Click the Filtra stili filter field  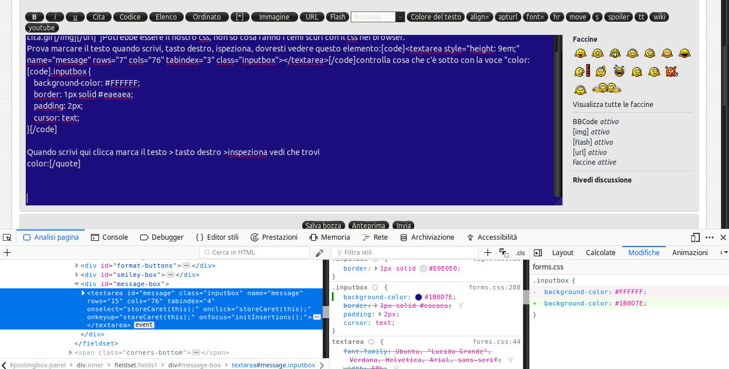pos(405,252)
